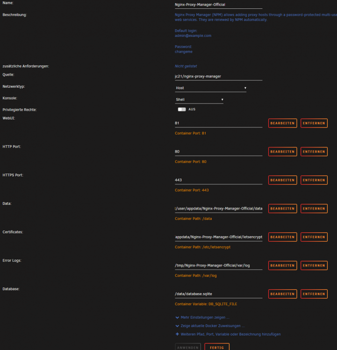Expand Mehr Einstellungen zeigen
The width and height of the screenshot is (337, 350).
pyautogui.click(x=205, y=317)
